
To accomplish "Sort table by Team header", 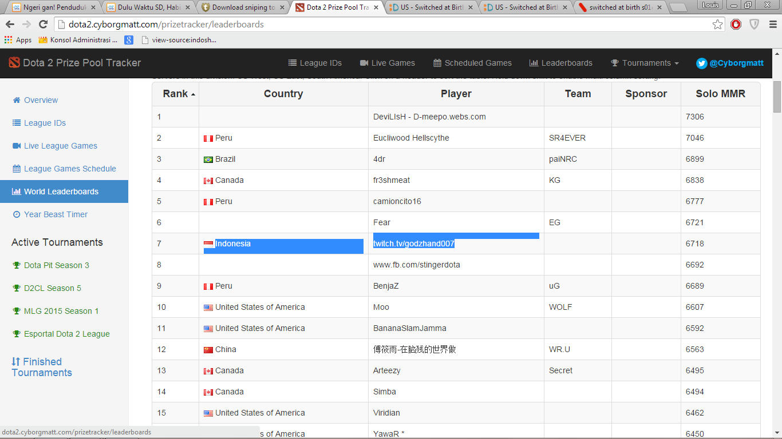I will [x=578, y=94].
